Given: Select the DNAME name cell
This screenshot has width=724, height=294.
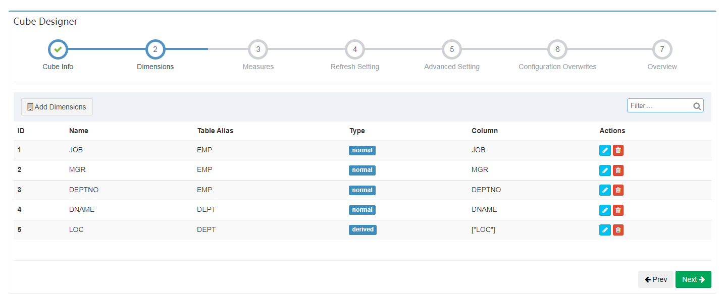Looking at the screenshot, I should pos(82,209).
